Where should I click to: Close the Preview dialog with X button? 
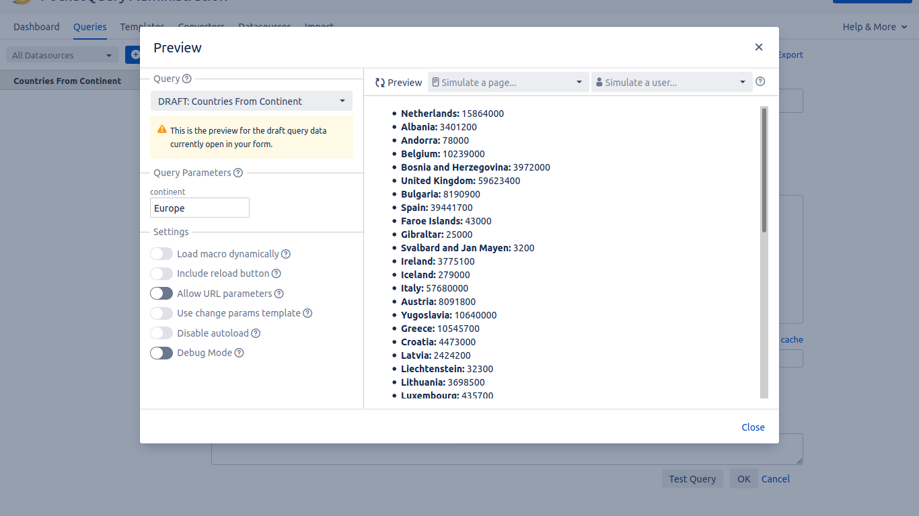(x=759, y=47)
